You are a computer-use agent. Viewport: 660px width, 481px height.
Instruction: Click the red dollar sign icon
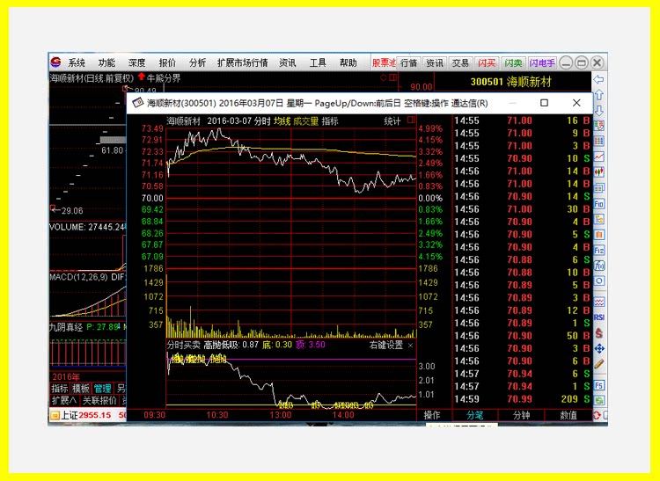tap(599, 333)
